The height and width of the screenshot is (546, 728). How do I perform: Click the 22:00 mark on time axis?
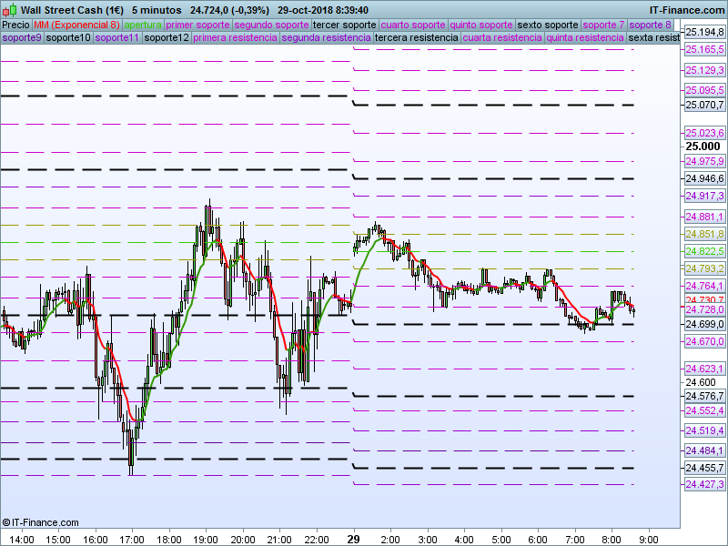[x=317, y=540]
